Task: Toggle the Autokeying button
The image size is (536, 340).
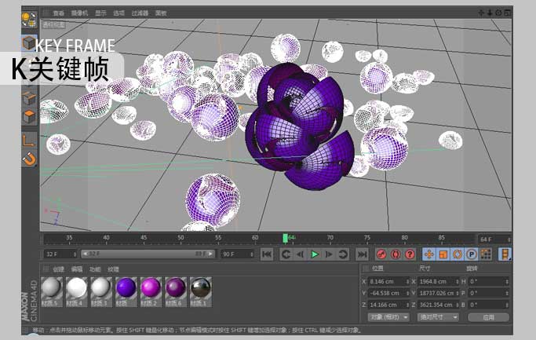Action: coord(395,254)
